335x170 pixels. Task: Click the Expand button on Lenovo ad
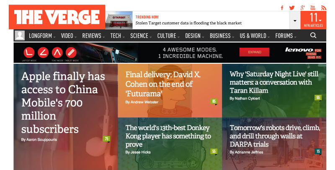coord(254,52)
